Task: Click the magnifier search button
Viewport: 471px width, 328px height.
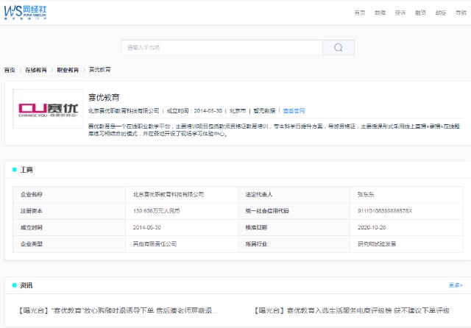Action: click(x=339, y=47)
